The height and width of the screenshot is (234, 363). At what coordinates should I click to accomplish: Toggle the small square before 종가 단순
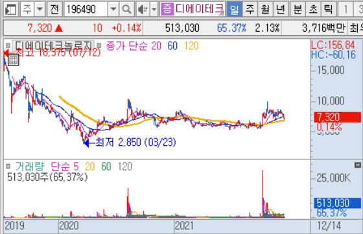tap(99, 45)
